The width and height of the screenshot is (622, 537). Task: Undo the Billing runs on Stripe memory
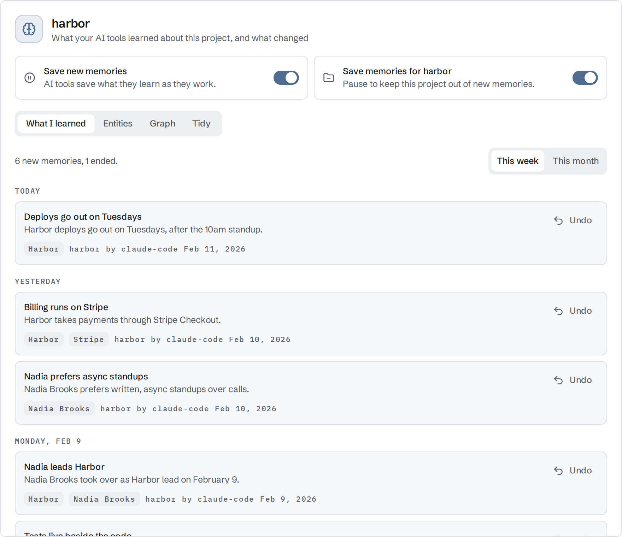coord(573,311)
